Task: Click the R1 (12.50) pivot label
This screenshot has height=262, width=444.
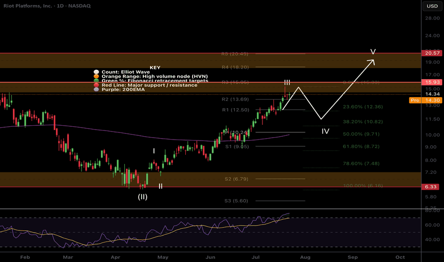Action: point(236,110)
